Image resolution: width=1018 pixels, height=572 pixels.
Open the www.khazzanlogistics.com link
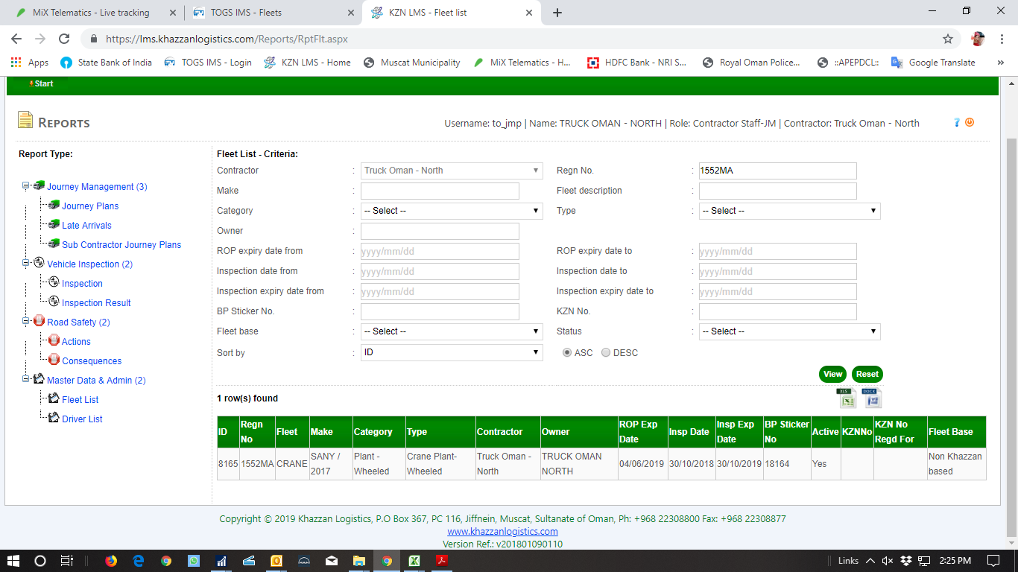click(502, 532)
